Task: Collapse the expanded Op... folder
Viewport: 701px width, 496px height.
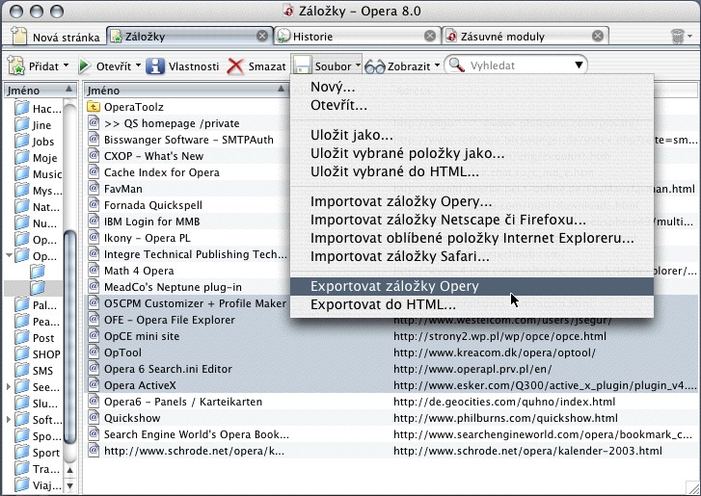Action: (9, 256)
